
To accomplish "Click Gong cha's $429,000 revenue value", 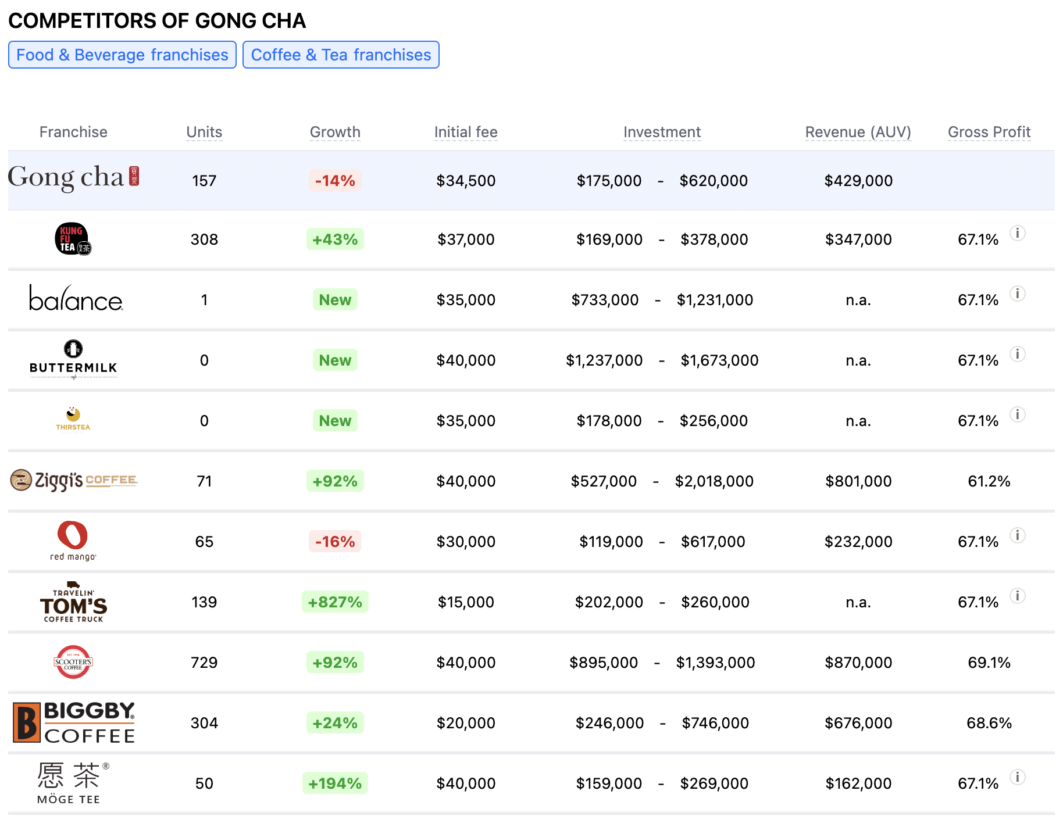I will (858, 181).
